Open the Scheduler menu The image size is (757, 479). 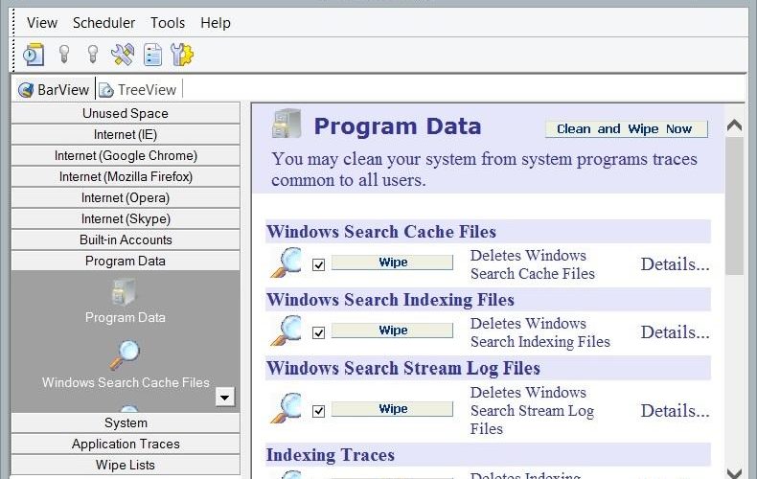tap(103, 23)
